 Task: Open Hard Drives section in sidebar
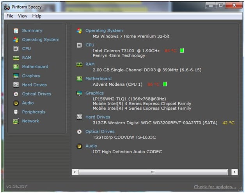[x=34, y=85]
